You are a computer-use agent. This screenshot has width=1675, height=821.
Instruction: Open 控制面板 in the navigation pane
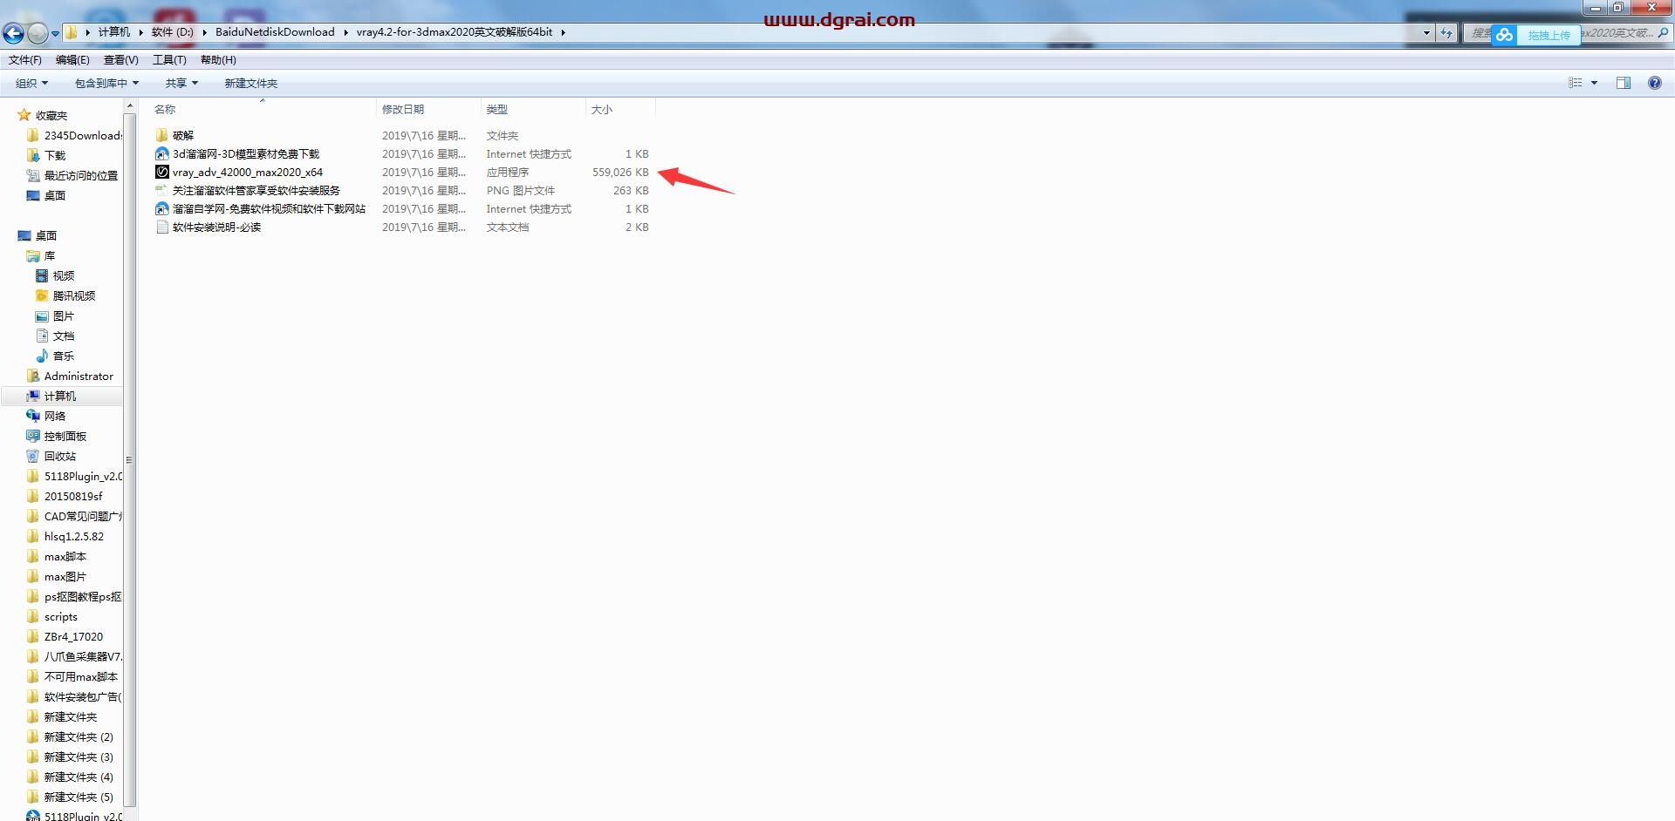[65, 437]
